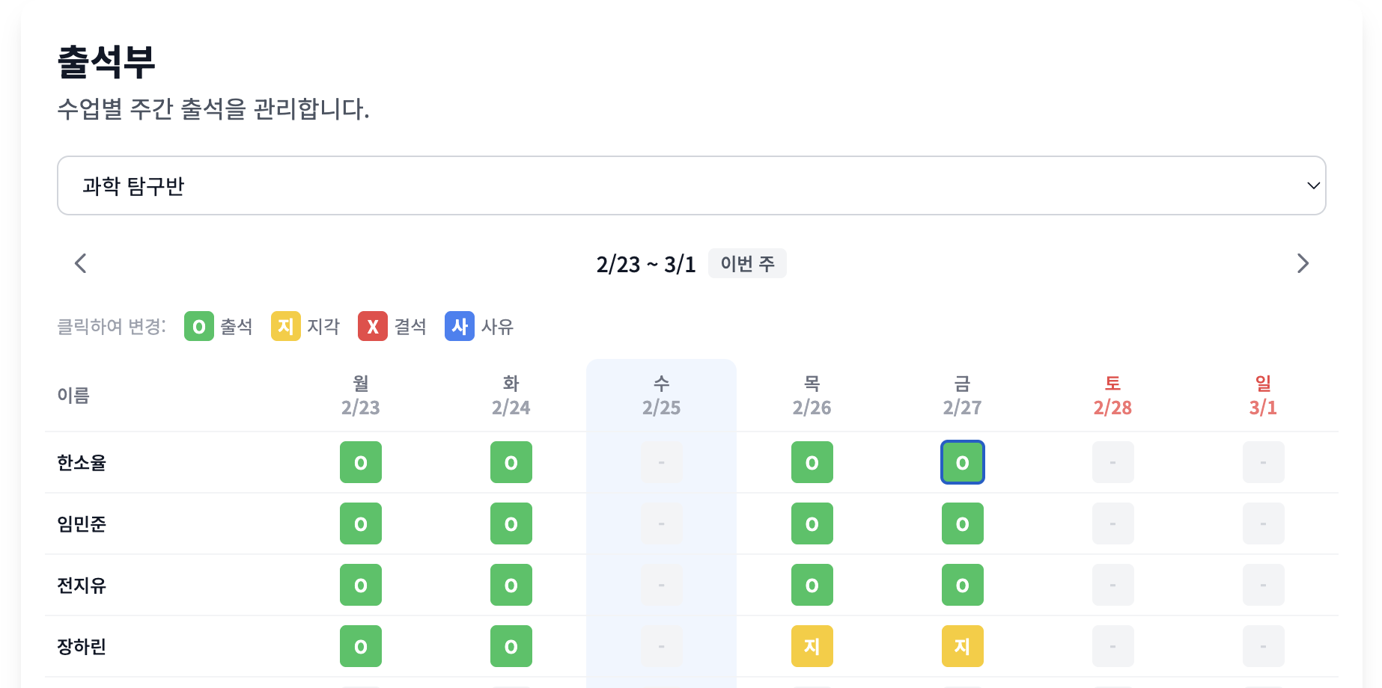Click the 이름 column header
This screenshot has height=688, width=1382.
point(73,395)
